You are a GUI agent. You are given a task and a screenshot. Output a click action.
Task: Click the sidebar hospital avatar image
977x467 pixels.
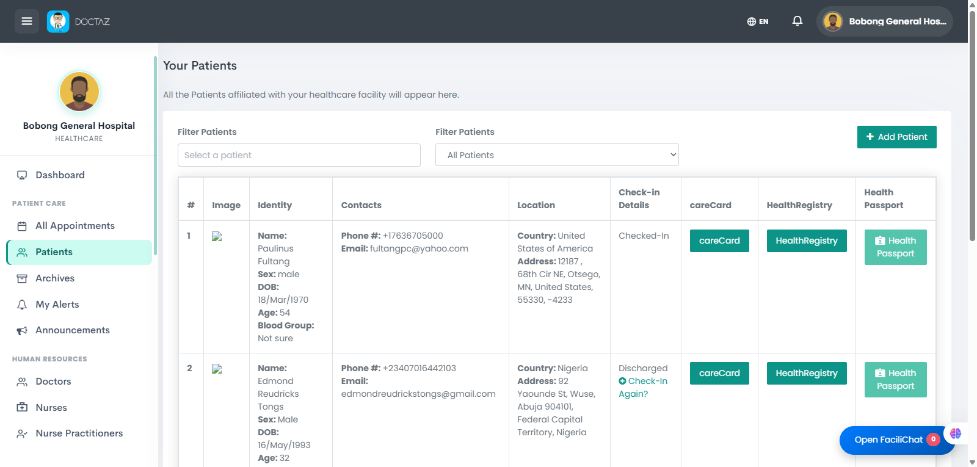[79, 92]
